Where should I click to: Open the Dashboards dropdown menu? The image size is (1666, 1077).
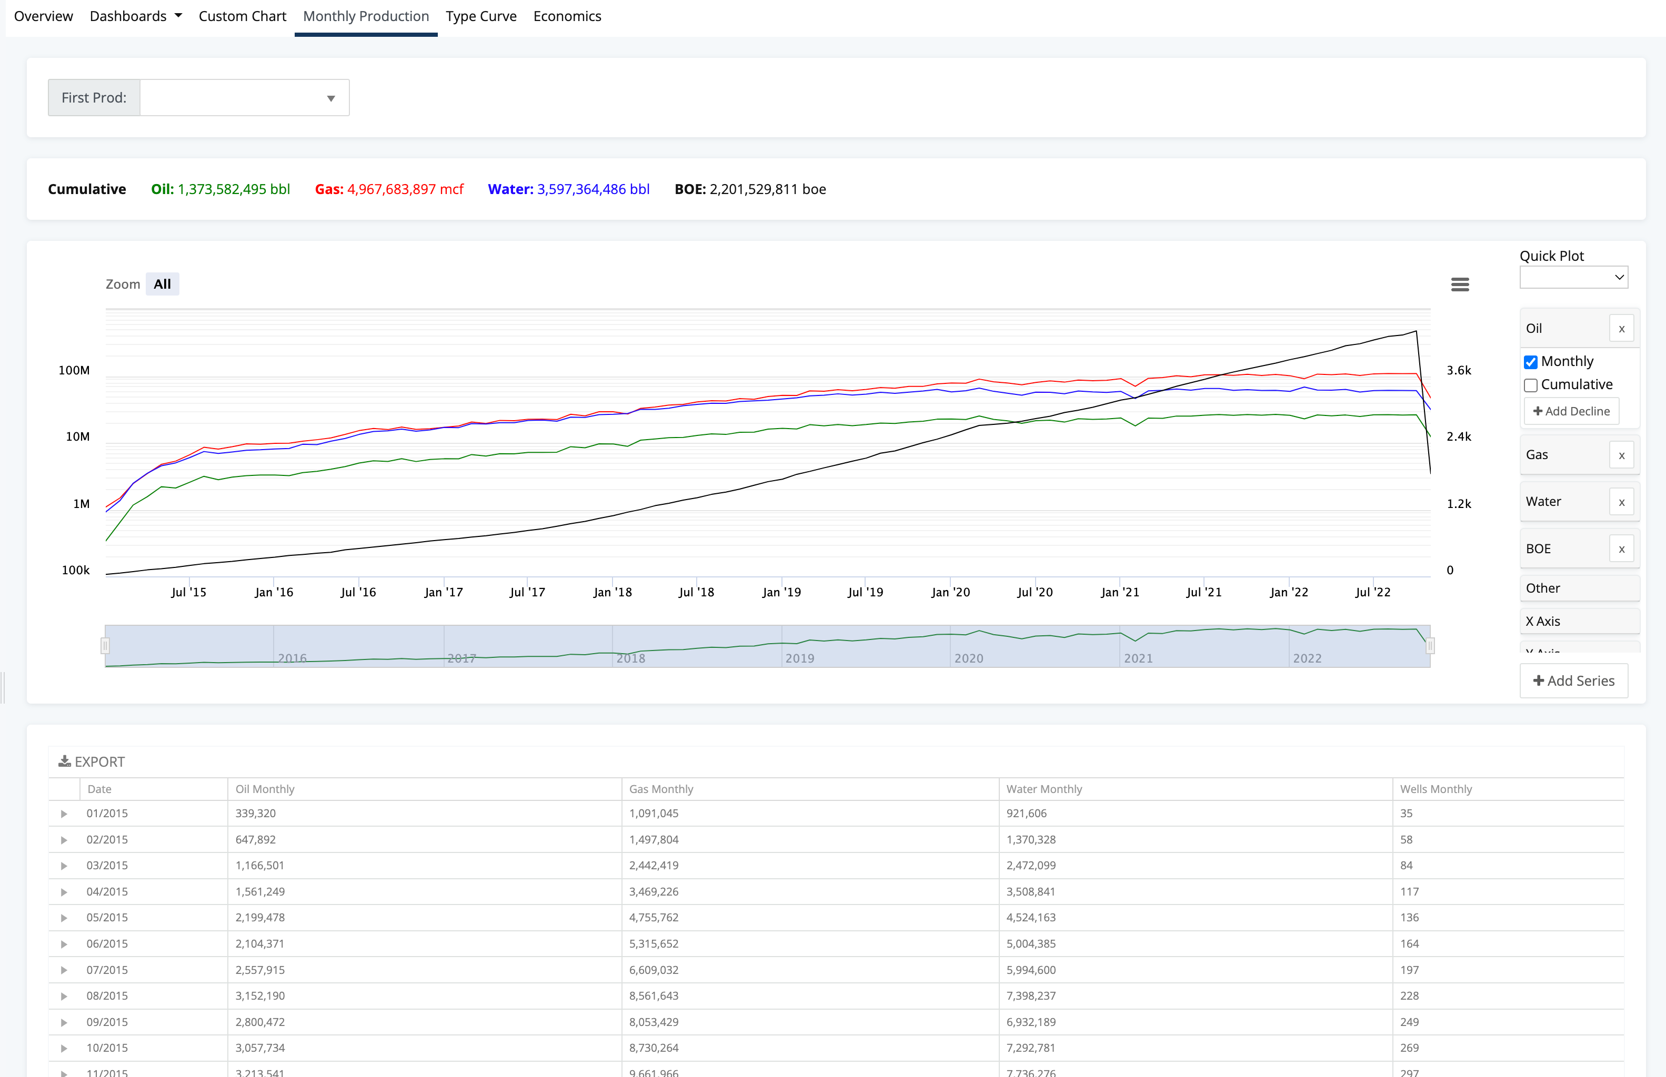click(135, 16)
